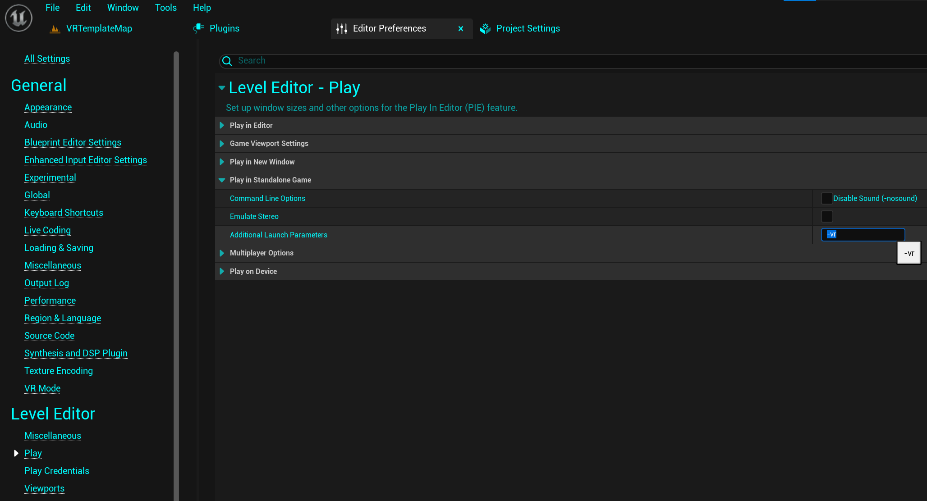The image size is (927, 501).
Task: Open Enhanced Input Editor Settings
Action: pos(86,160)
